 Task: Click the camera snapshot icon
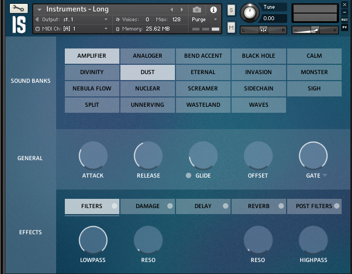[197, 10]
